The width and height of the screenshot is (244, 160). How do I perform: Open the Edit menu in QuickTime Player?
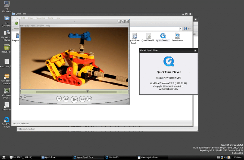(x=27, y=26)
